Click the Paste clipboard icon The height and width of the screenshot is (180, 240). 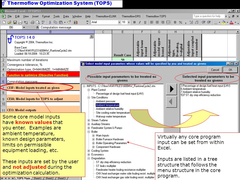tap(61, 22)
